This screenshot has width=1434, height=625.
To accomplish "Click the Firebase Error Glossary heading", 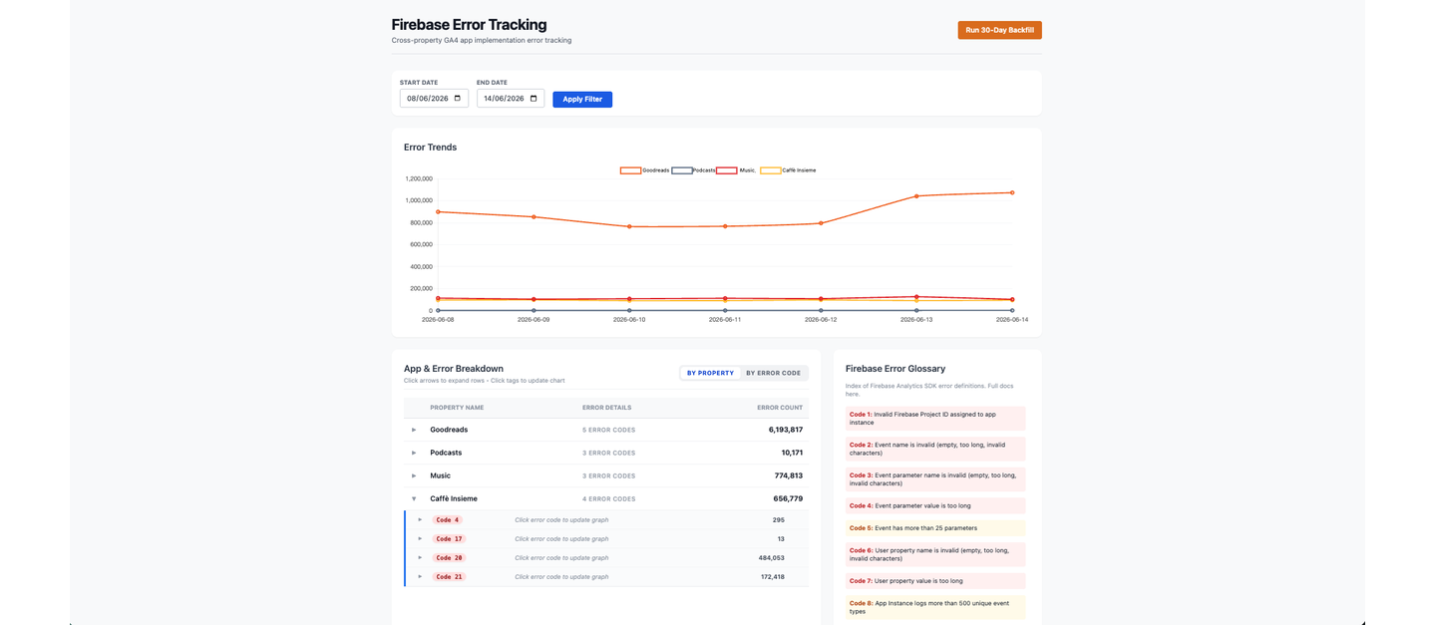I will coord(896,369).
